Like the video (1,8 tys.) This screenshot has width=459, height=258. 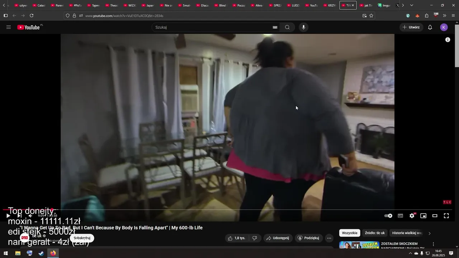point(237,238)
